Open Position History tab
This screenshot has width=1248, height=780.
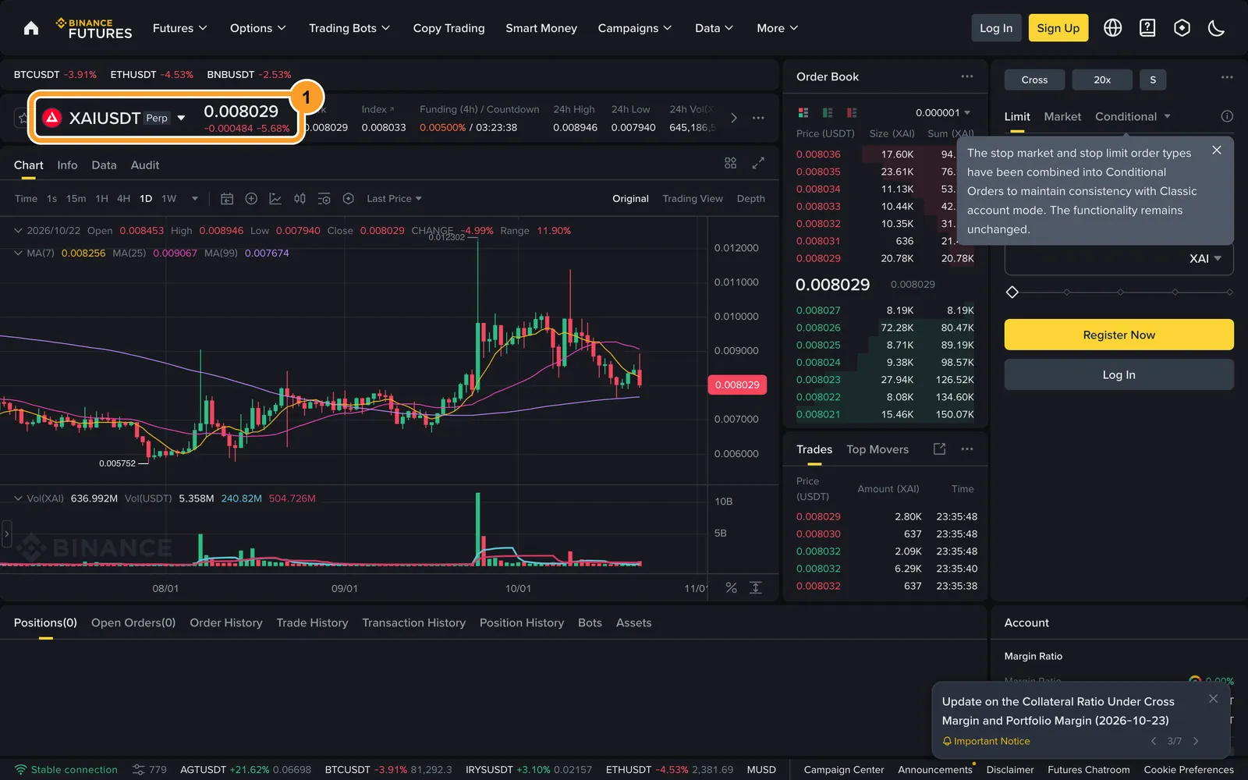(522, 622)
